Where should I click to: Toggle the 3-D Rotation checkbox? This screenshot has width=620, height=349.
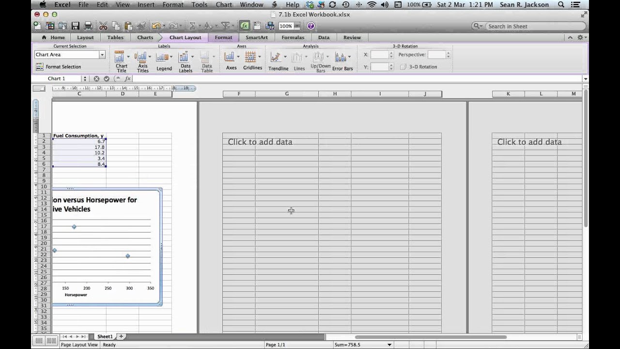[403, 67]
